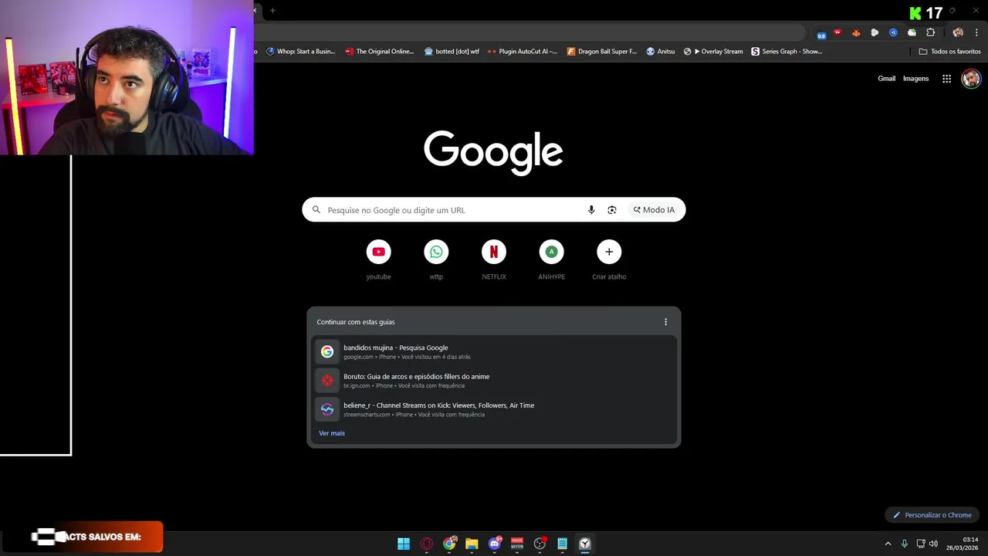Screen dimensions: 988x556
Task: Open the Todos os favoritos folder
Action: (x=949, y=52)
